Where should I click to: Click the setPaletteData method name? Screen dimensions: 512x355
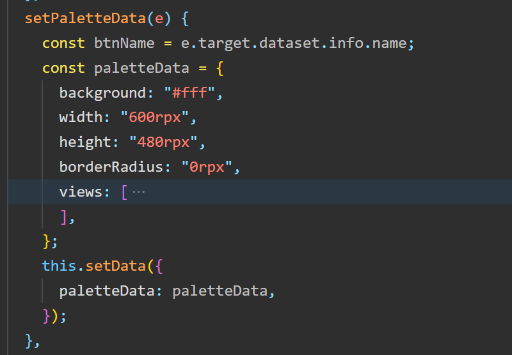85,19
